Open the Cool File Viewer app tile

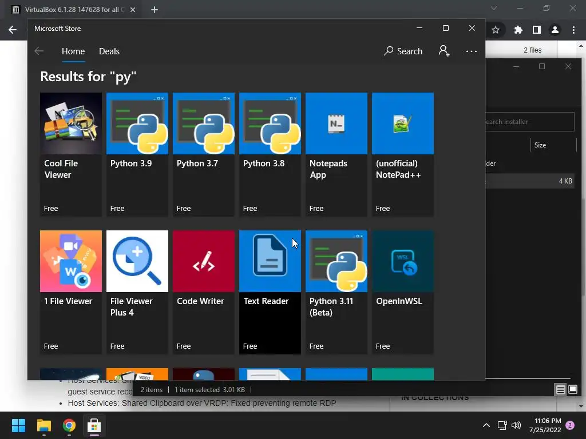pyautogui.click(x=70, y=154)
